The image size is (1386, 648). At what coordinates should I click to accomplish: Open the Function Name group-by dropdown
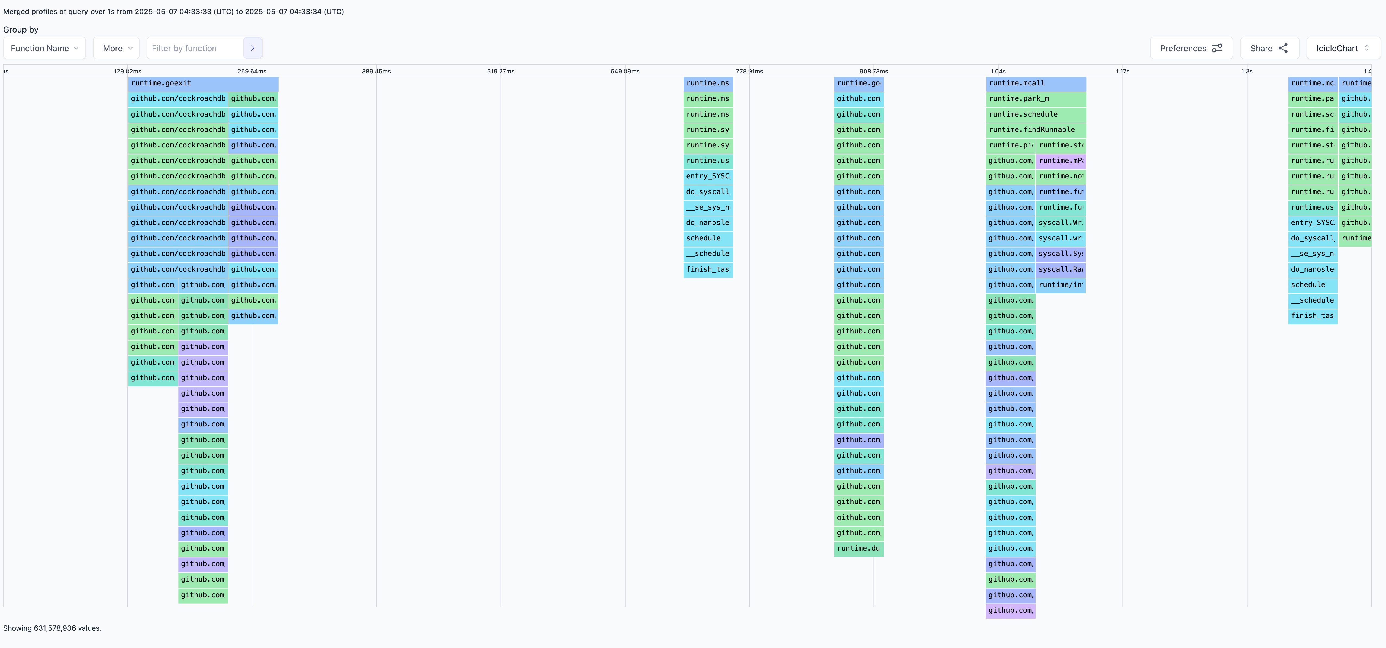[x=44, y=48]
